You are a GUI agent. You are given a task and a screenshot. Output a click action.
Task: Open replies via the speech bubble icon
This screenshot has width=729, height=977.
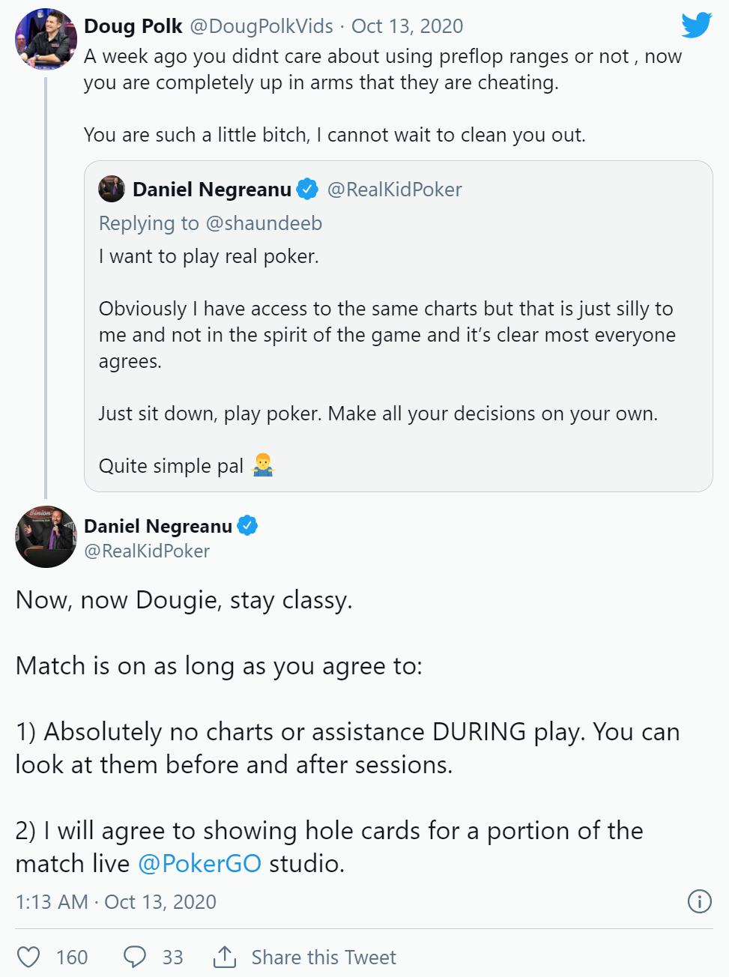[x=135, y=957]
